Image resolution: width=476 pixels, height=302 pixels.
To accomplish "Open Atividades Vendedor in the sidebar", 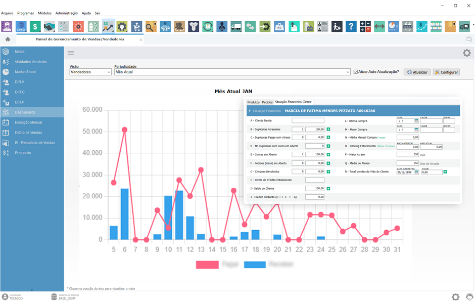I will [x=32, y=62].
